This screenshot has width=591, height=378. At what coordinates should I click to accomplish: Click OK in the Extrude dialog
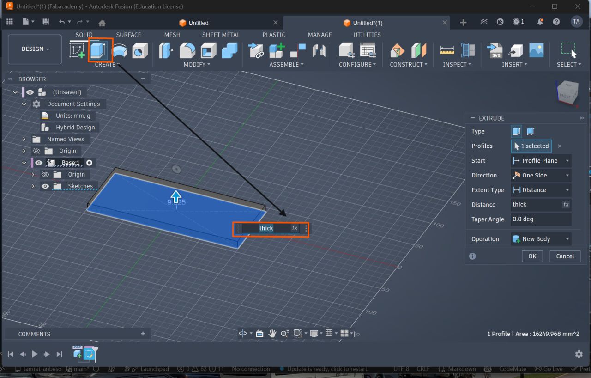pyautogui.click(x=532, y=256)
